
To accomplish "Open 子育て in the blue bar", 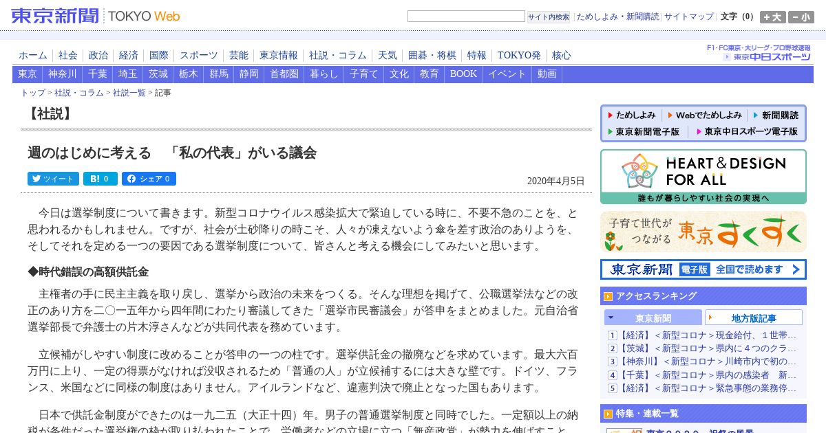I will 364,74.
